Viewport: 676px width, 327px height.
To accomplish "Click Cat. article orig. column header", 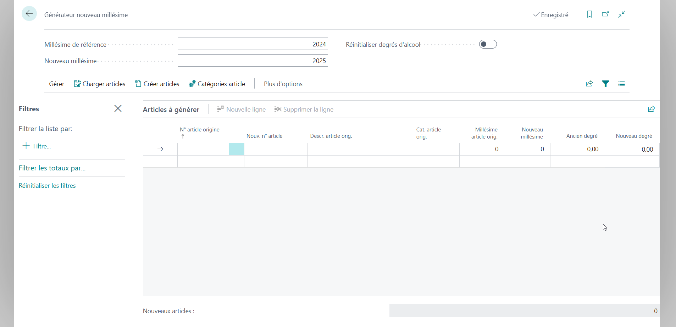I will (428, 133).
